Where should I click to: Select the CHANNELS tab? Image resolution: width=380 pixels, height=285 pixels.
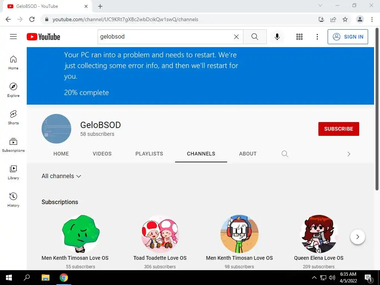201,154
